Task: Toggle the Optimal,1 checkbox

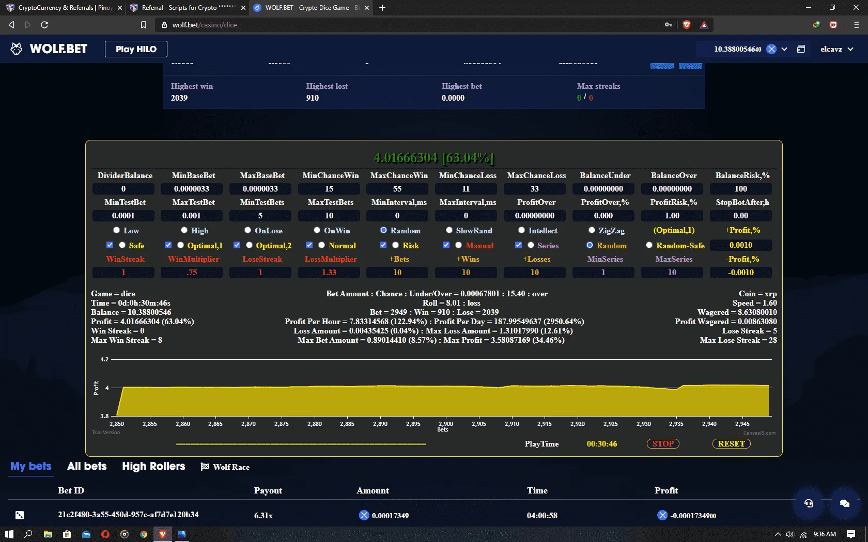Action: [168, 245]
